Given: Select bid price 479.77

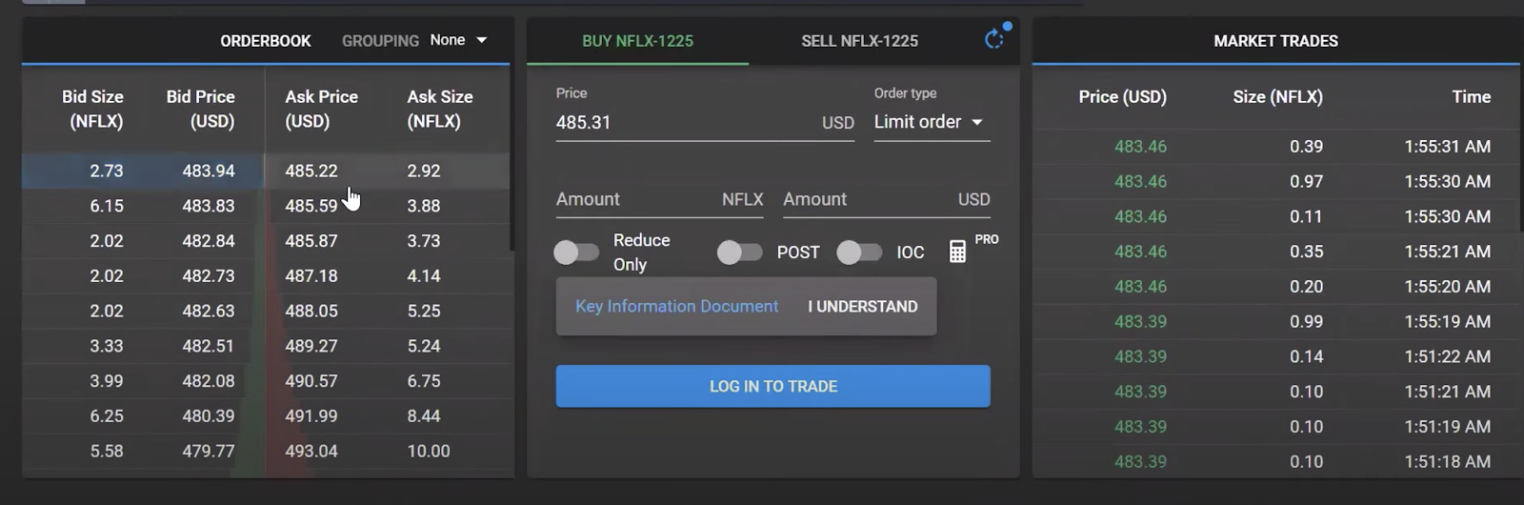Looking at the screenshot, I should click(209, 451).
